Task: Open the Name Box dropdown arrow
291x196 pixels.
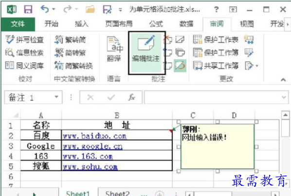Action: (56, 97)
